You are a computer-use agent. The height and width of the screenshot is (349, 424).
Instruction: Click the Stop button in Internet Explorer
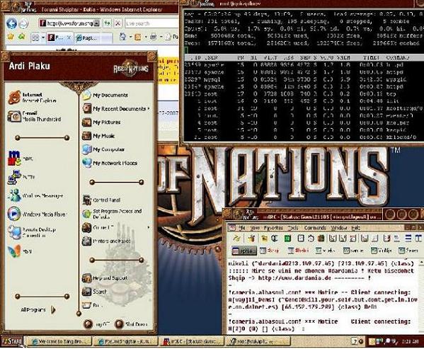point(118,23)
